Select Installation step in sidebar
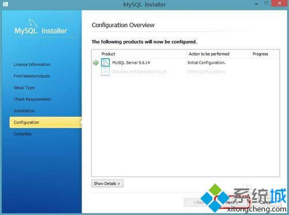This screenshot has width=289, height=215. click(x=24, y=111)
